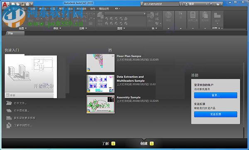This screenshot has width=249, height=150.
Task: Click the shopping cart Autodesk App Store icon
Action: pos(211,4)
